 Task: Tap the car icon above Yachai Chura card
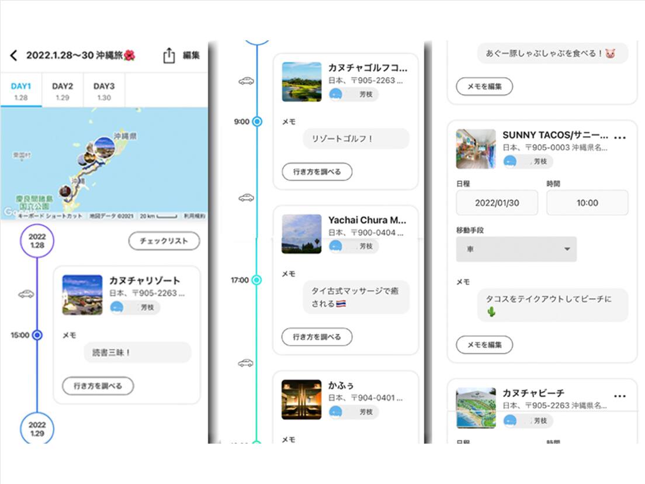246,198
